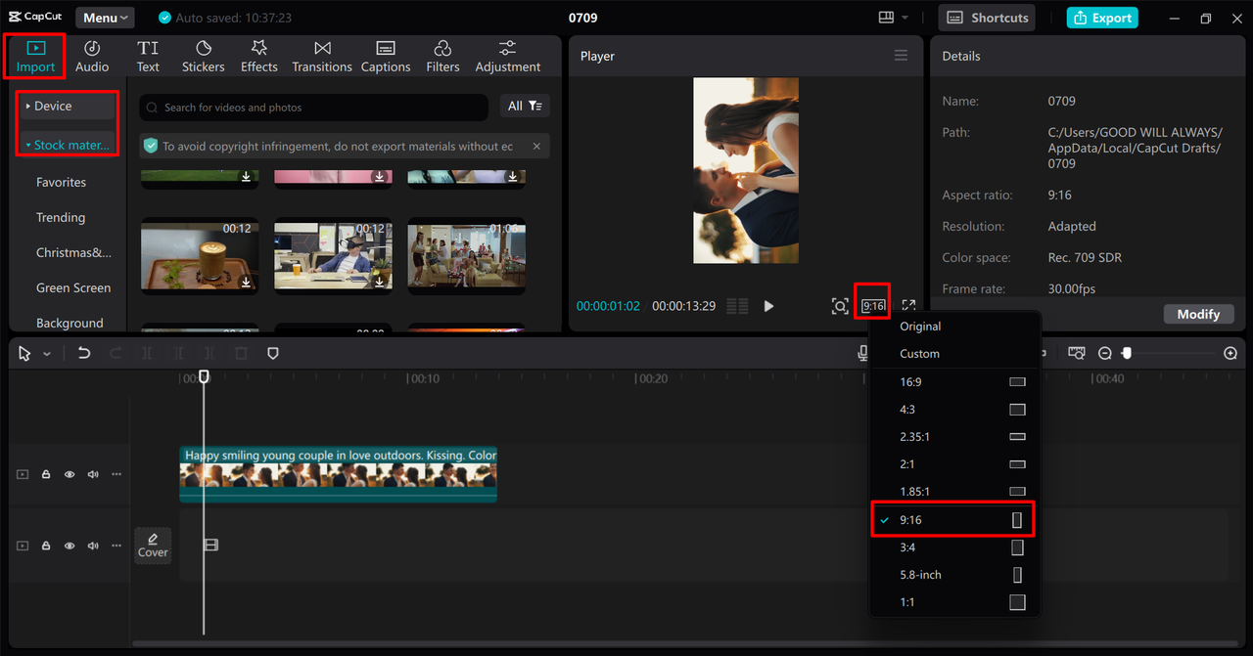Add a marker with the shield icon
Viewport: 1253px width, 656px height.
click(x=273, y=354)
